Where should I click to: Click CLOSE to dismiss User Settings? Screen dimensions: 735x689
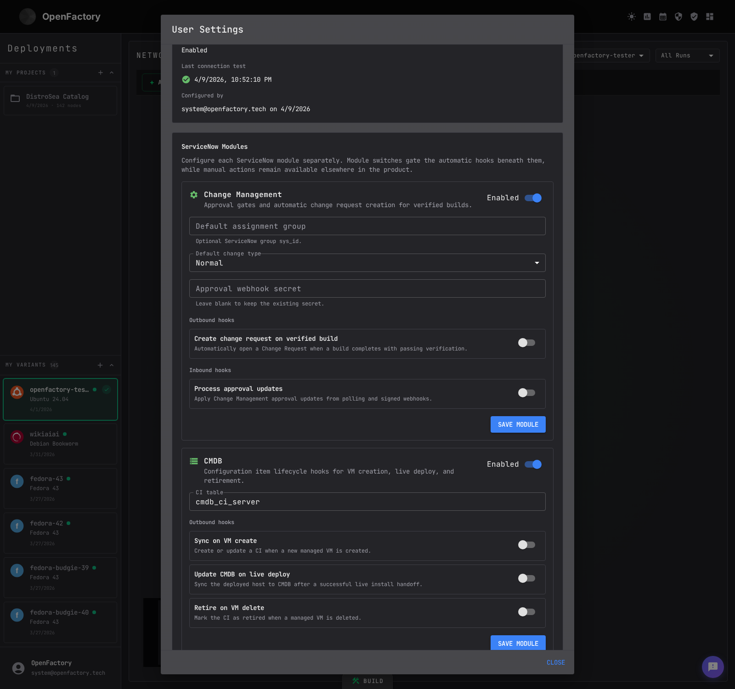tap(555, 662)
